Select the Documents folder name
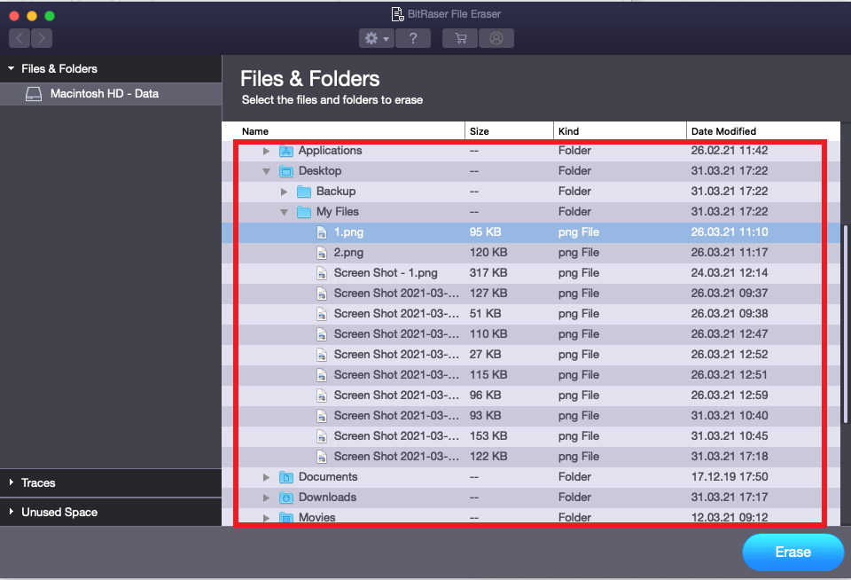This screenshot has height=580, width=851. (x=328, y=477)
